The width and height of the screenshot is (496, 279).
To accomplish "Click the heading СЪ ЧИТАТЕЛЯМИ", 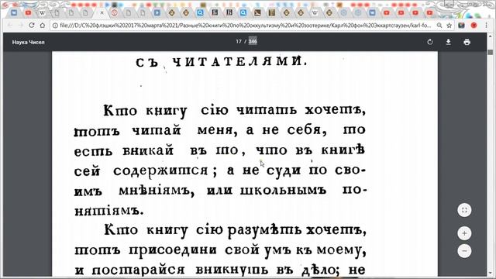I will pyautogui.click(x=222, y=61).
